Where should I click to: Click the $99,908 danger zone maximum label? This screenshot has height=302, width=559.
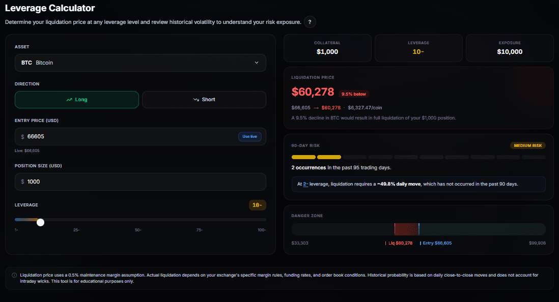(537, 243)
